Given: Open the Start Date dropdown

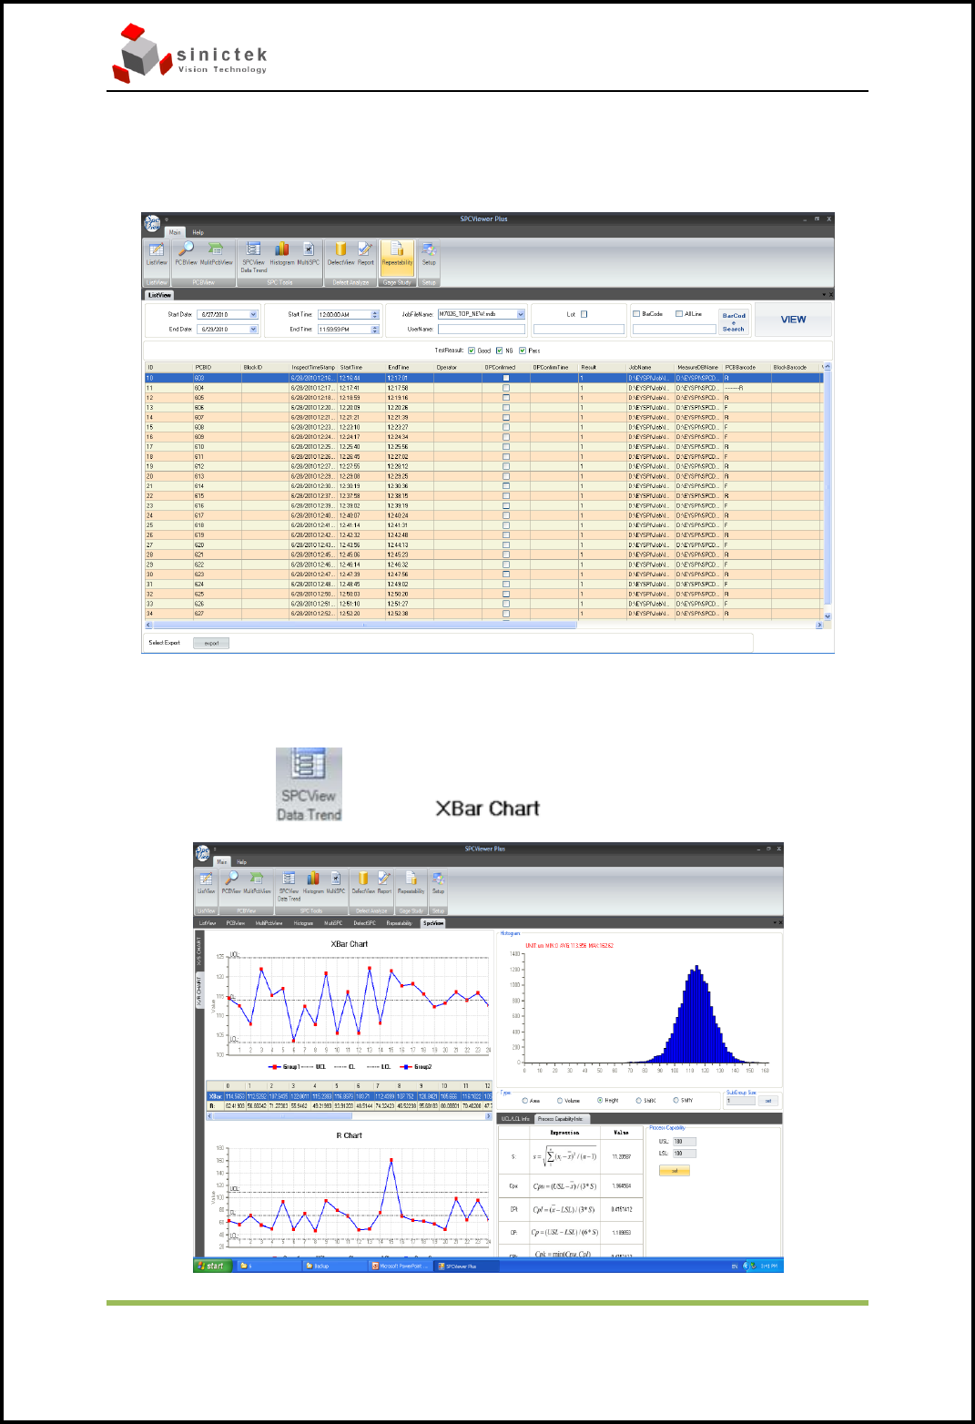Looking at the screenshot, I should click(x=253, y=314).
